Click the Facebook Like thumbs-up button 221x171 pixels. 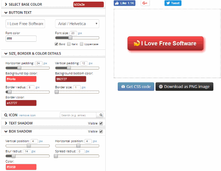click(125, 3)
